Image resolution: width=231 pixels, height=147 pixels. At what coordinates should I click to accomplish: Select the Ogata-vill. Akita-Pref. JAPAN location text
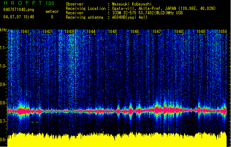point(164,8)
